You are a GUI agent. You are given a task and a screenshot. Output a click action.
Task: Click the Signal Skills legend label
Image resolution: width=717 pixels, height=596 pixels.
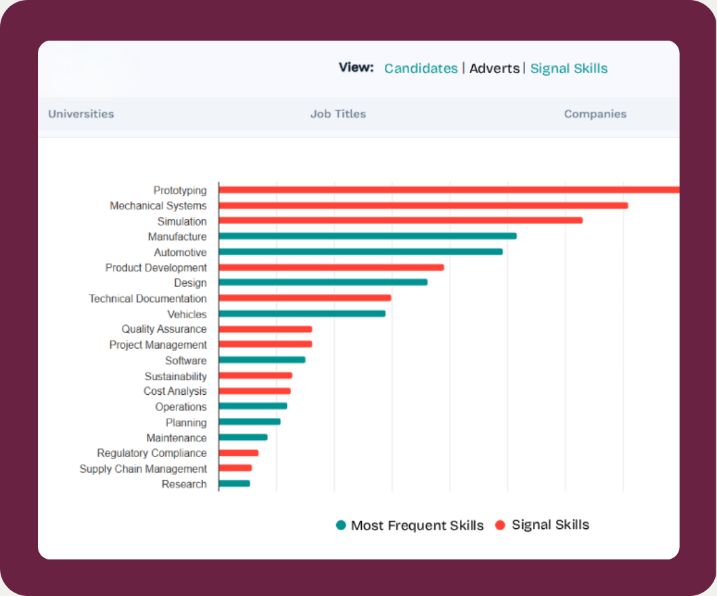point(551,525)
